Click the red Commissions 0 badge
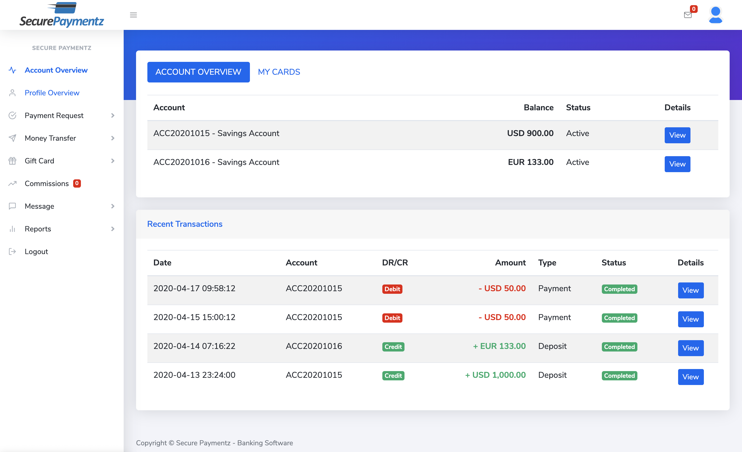This screenshot has width=742, height=452. pyautogui.click(x=77, y=183)
